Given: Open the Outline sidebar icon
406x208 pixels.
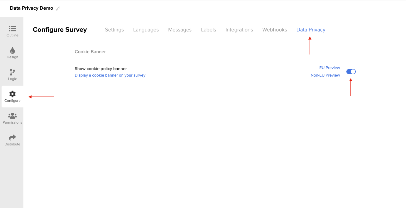Looking at the screenshot, I should point(12,29).
